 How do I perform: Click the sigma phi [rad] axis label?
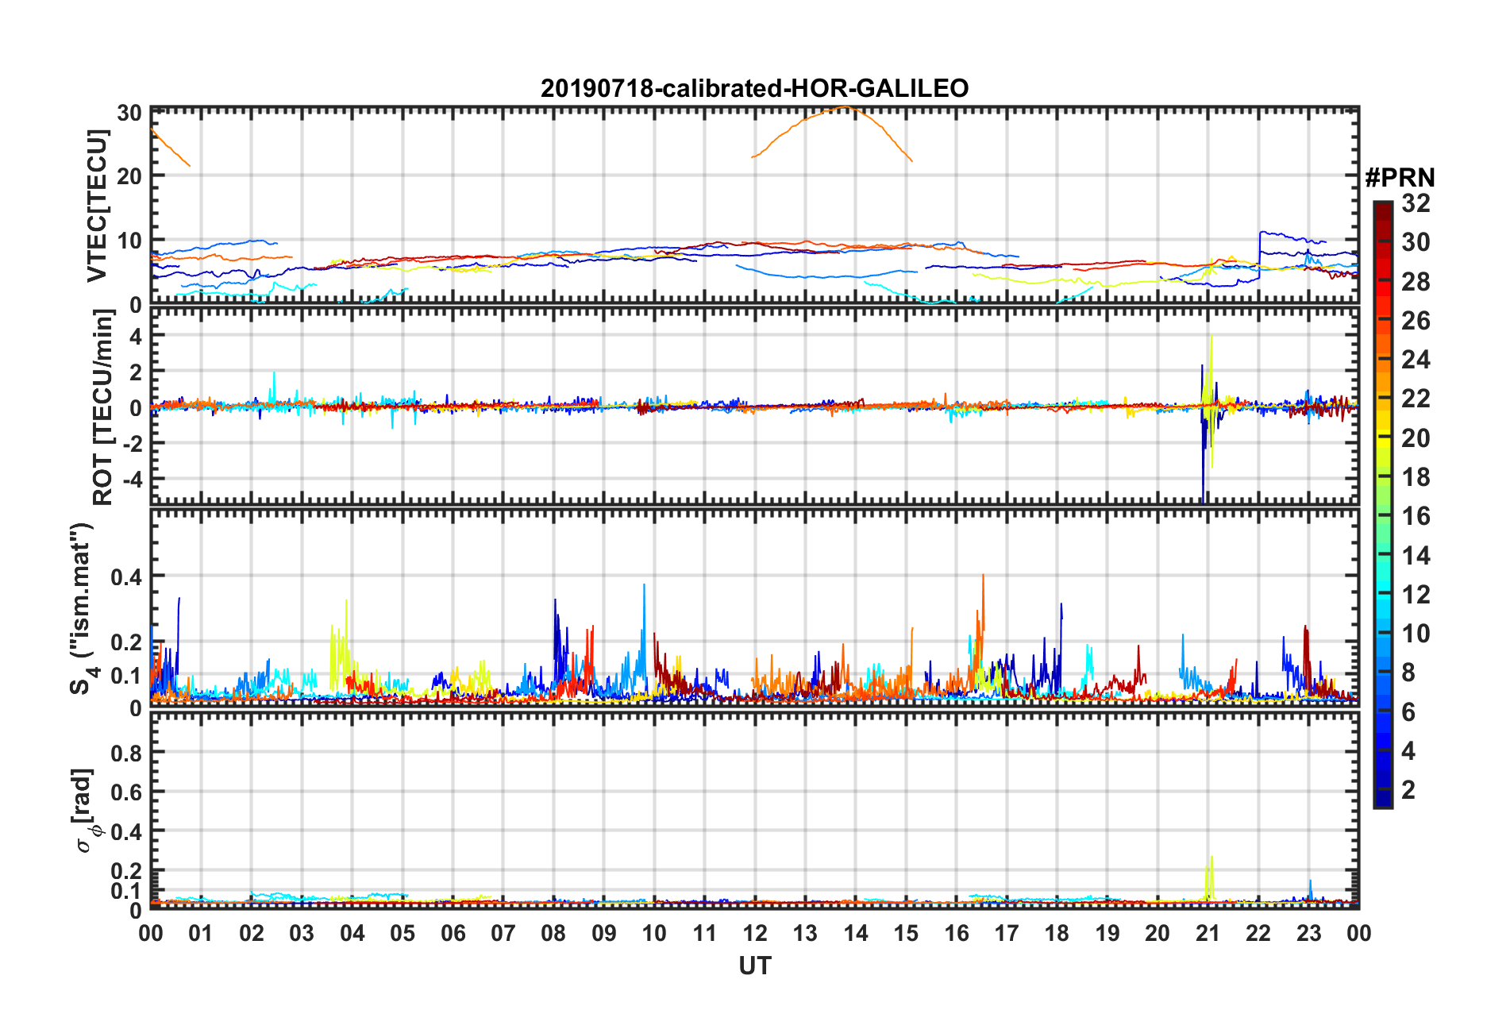click(x=86, y=810)
